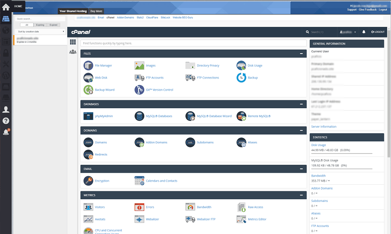This screenshot has width=391, height=234.
Task: Collapse the Files section
Action: click(301, 54)
